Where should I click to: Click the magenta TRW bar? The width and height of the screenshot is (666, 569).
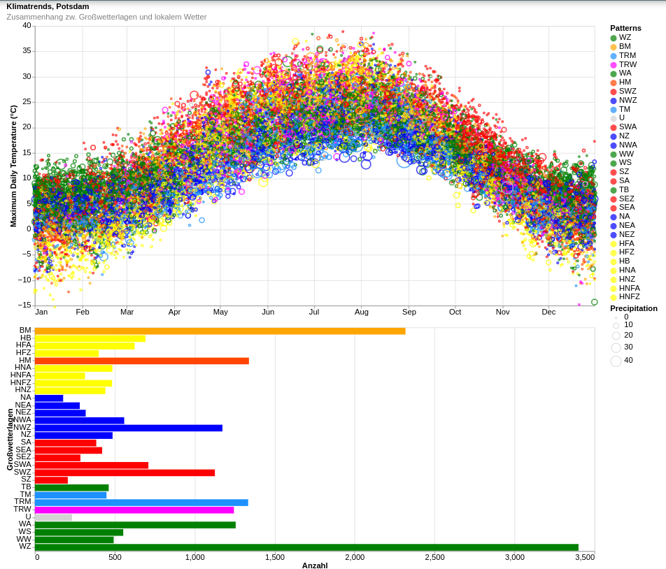pos(134,510)
